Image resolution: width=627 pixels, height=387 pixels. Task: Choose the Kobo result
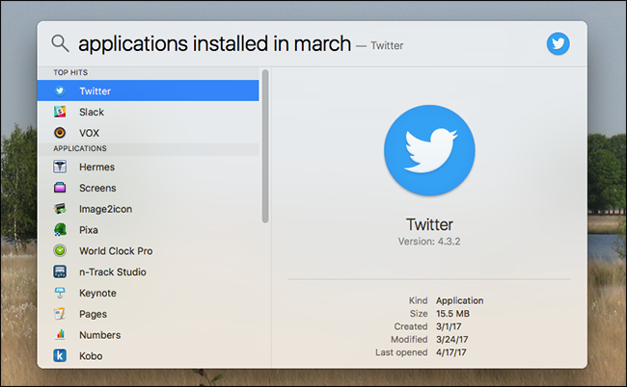[148, 355]
